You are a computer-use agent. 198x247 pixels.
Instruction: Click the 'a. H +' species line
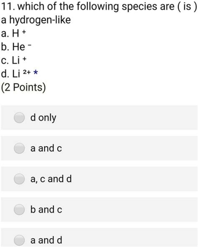click(14, 33)
